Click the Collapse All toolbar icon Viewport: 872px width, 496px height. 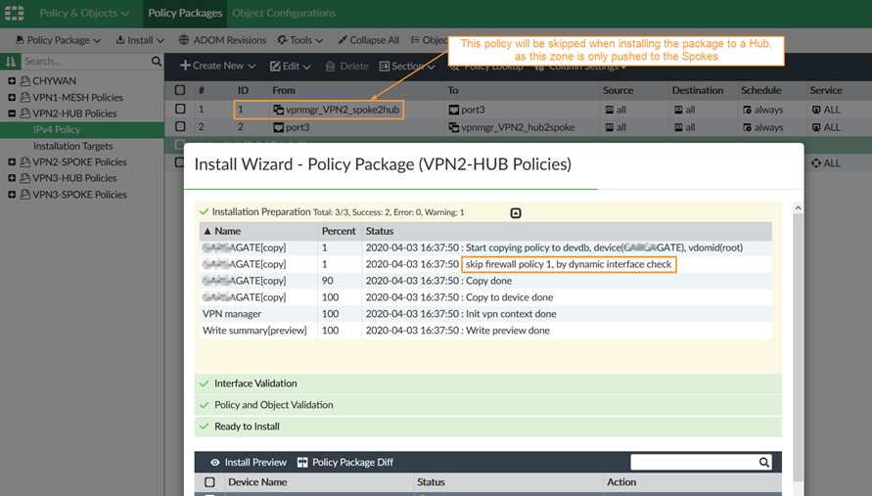343,40
